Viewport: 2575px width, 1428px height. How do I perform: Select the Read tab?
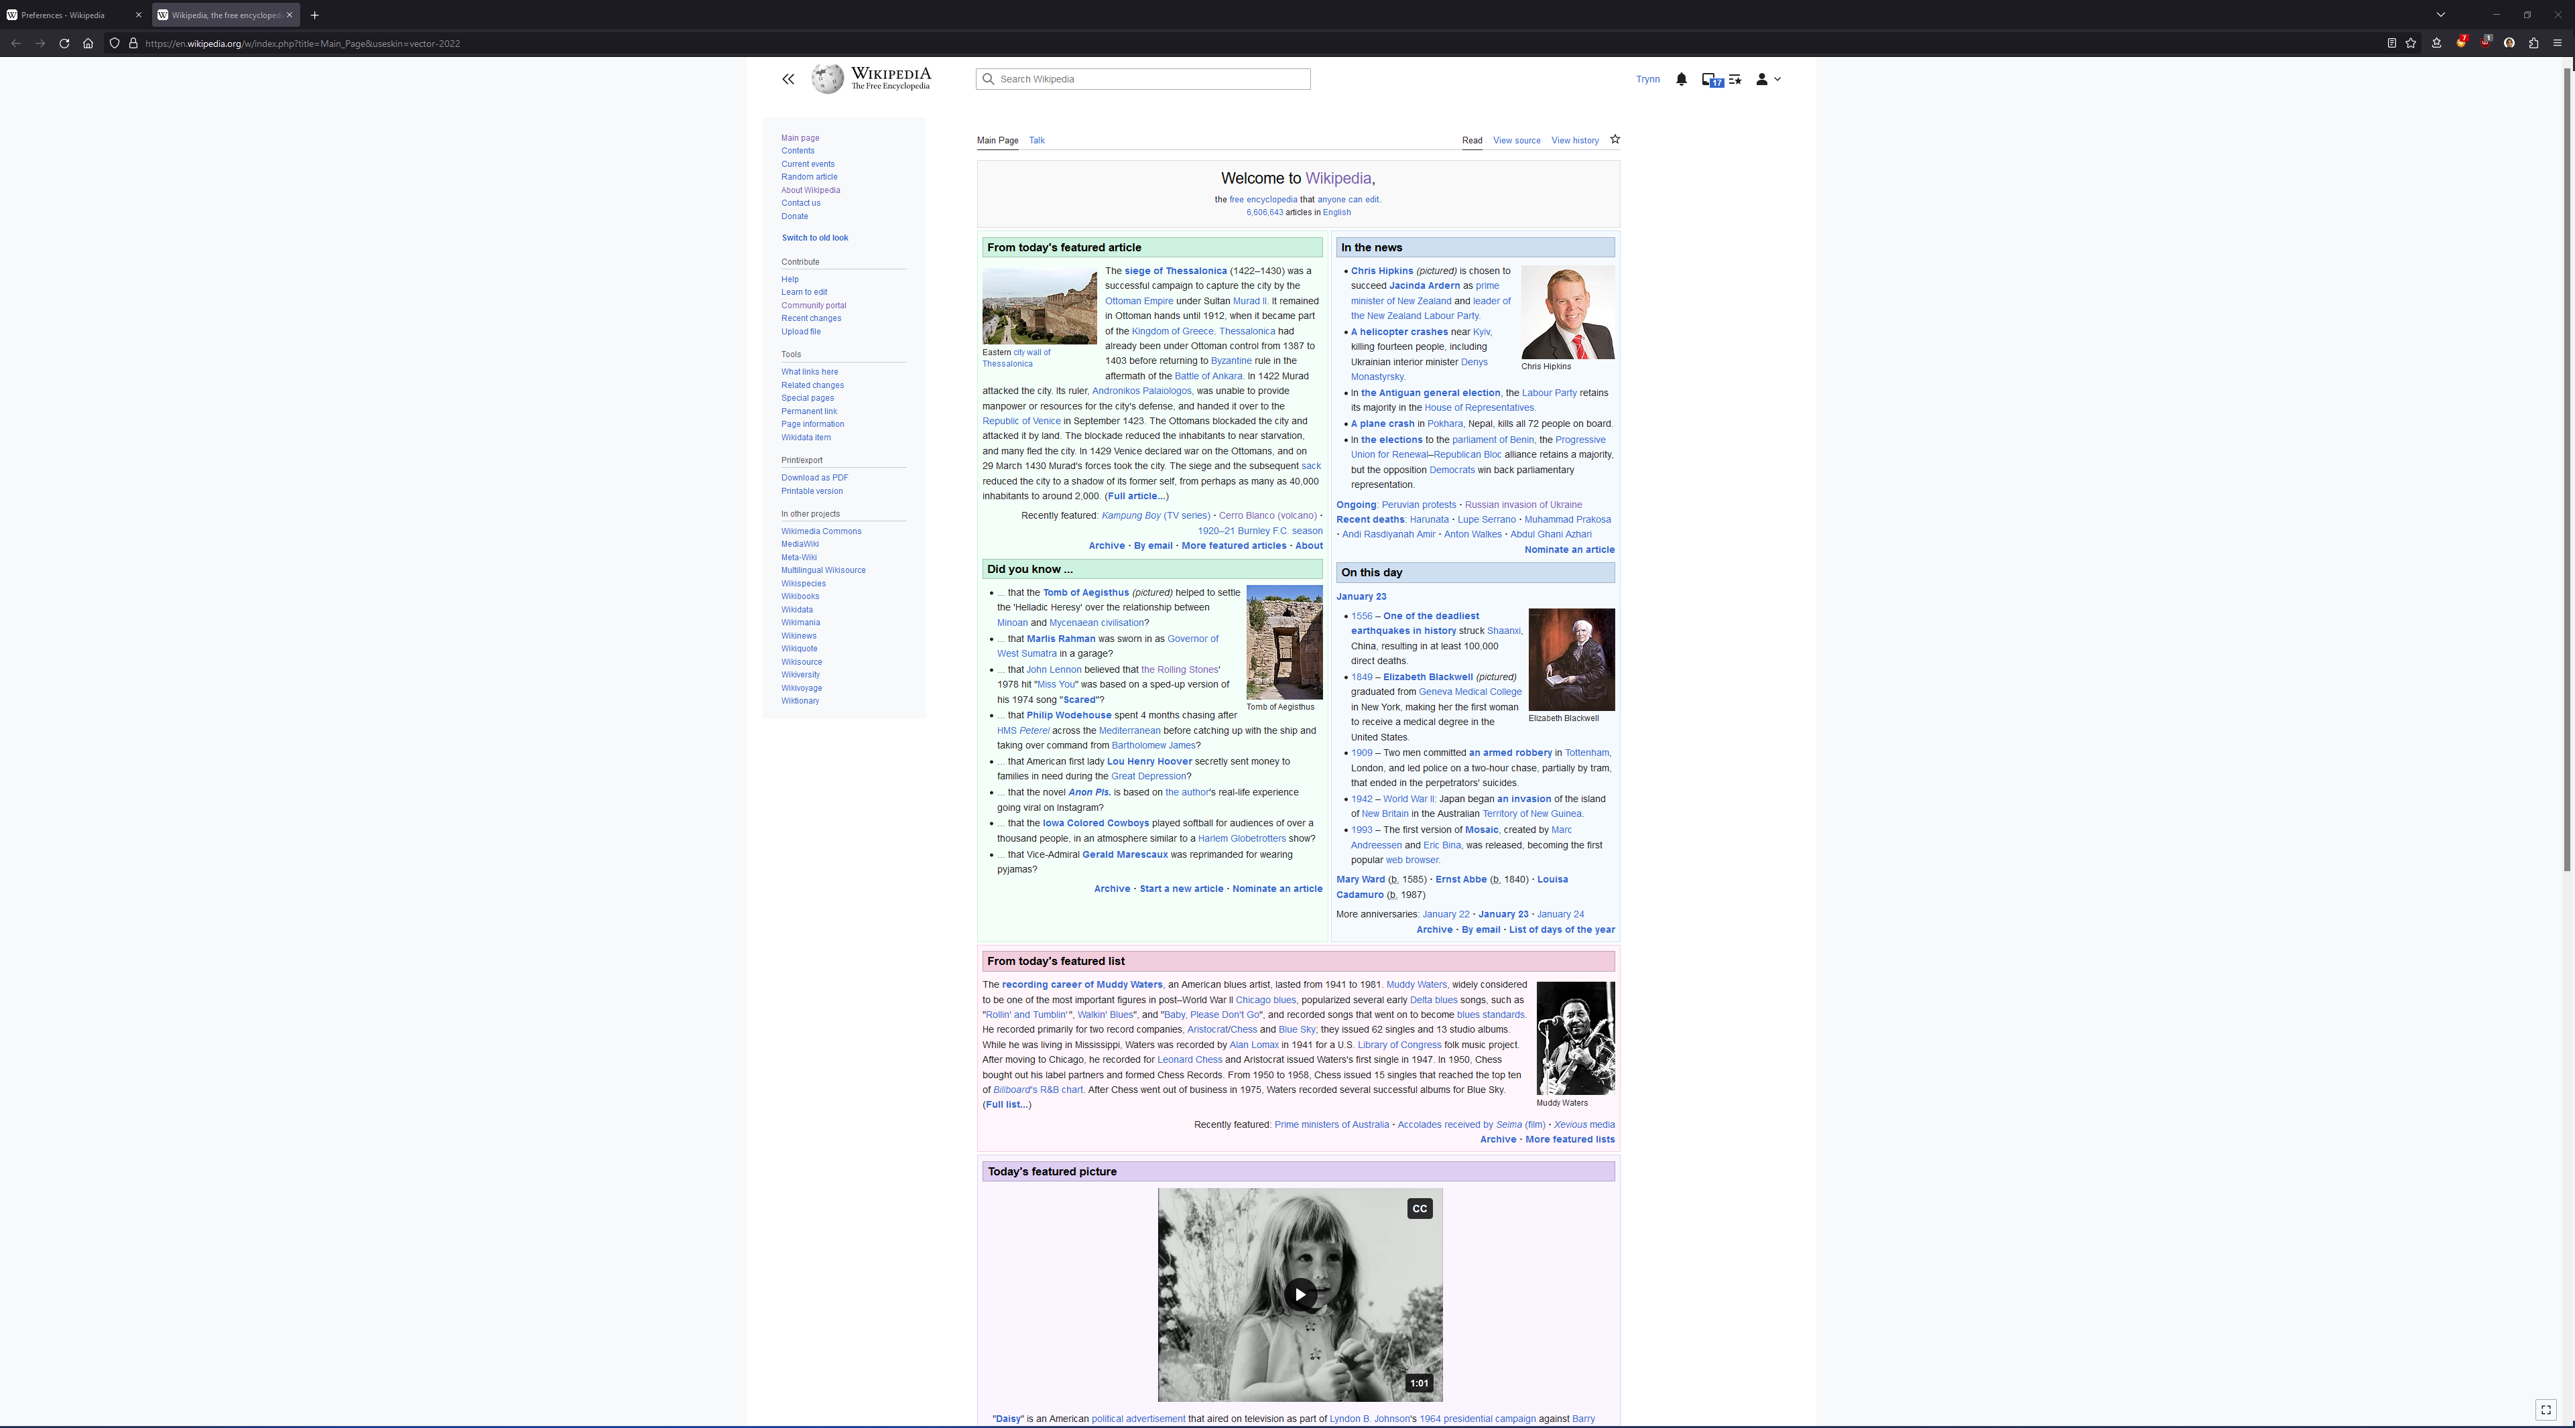pos(1471,141)
